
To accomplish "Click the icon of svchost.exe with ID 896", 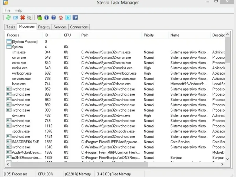I will (x=9, y=94).
